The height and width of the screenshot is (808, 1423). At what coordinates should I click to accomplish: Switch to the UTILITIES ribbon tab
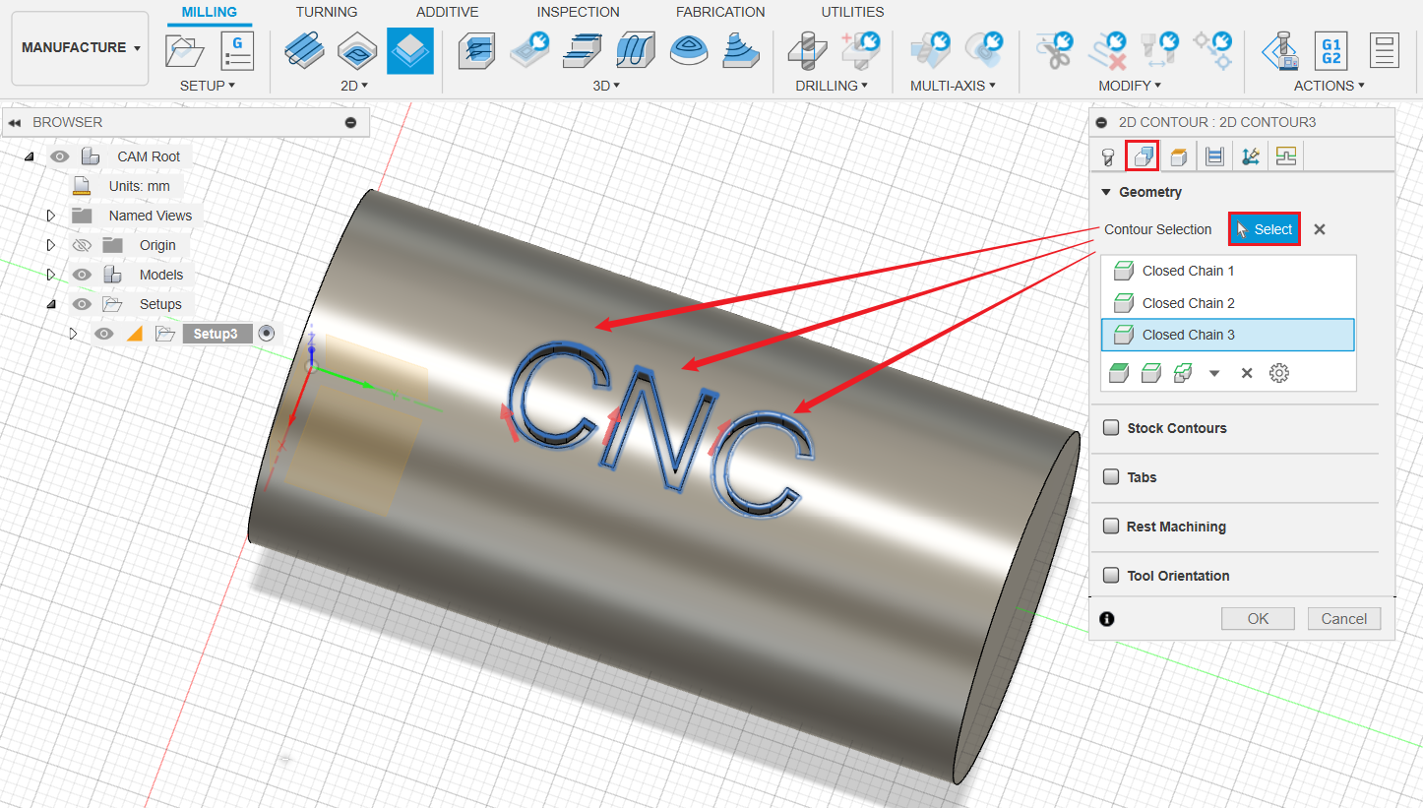[x=852, y=12]
